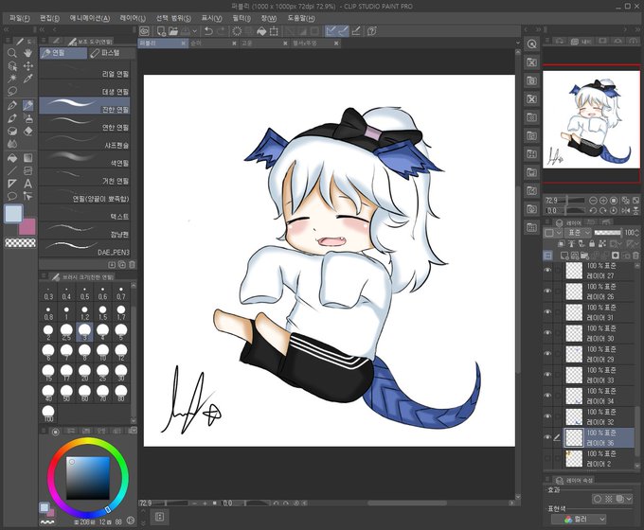Hide layer 레이어 34 using its eye

click(x=547, y=396)
